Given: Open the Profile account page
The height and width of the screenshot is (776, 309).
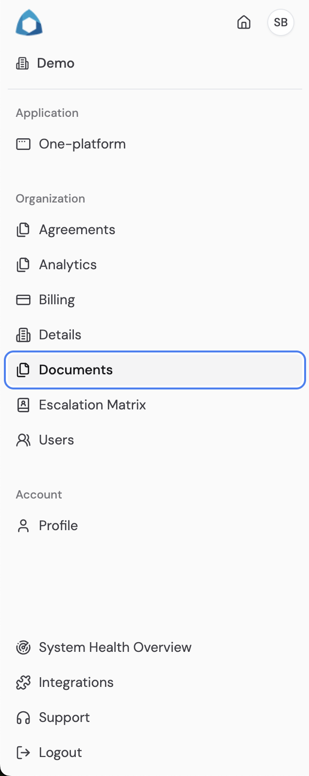Looking at the screenshot, I should click(x=58, y=526).
